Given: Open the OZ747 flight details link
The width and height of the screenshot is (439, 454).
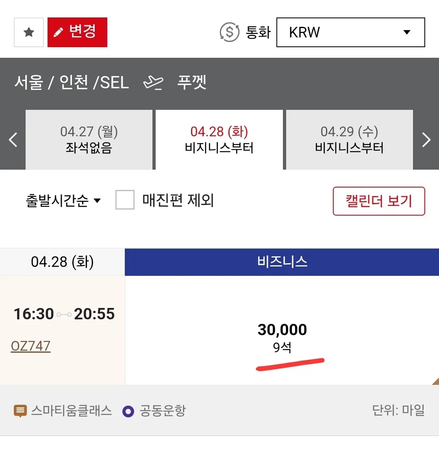Looking at the screenshot, I should (31, 346).
